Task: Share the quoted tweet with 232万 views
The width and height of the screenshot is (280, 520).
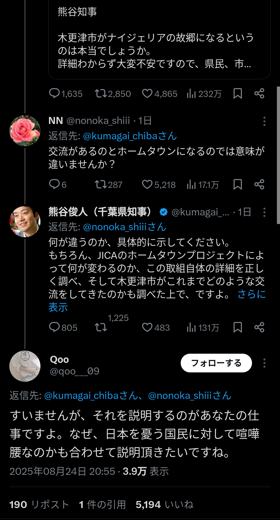Action: coord(259,94)
